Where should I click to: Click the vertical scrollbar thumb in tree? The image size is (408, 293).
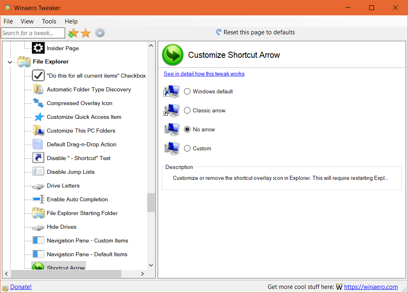tap(151, 202)
